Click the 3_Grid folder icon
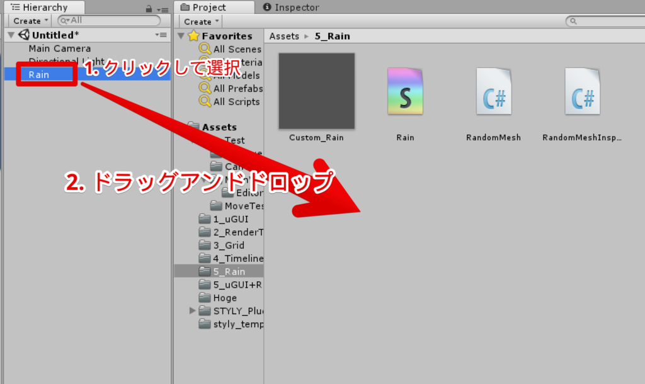This screenshot has width=645, height=384. tap(205, 245)
